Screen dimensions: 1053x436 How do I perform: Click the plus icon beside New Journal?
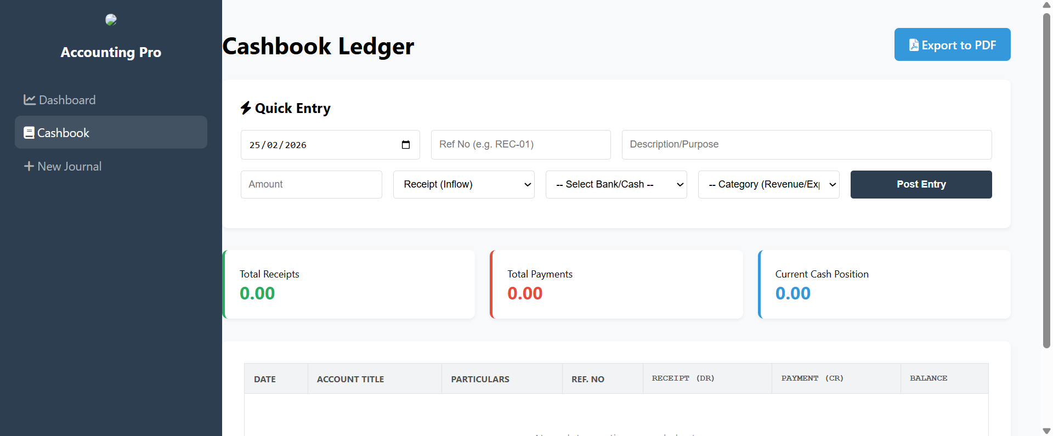coord(29,166)
